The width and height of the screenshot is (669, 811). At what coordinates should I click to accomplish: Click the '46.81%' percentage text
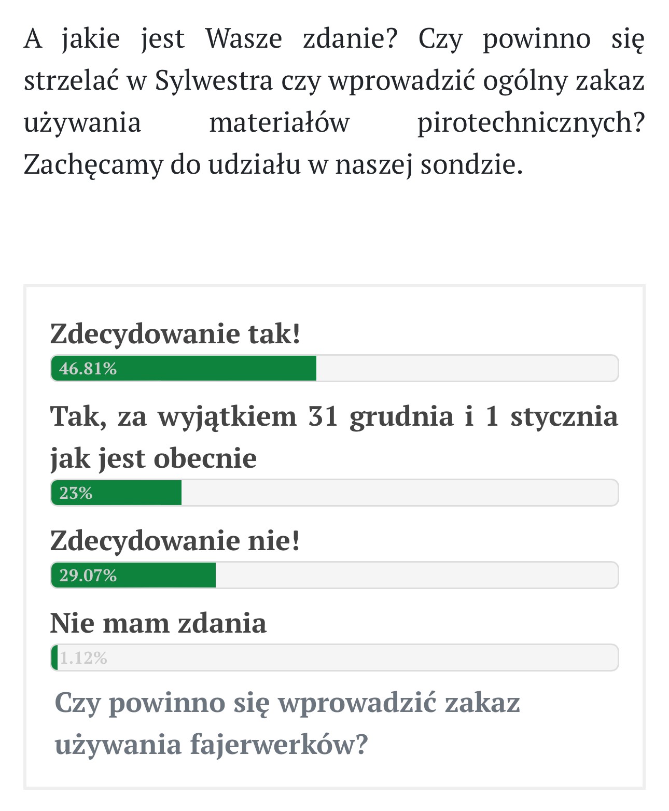88,369
